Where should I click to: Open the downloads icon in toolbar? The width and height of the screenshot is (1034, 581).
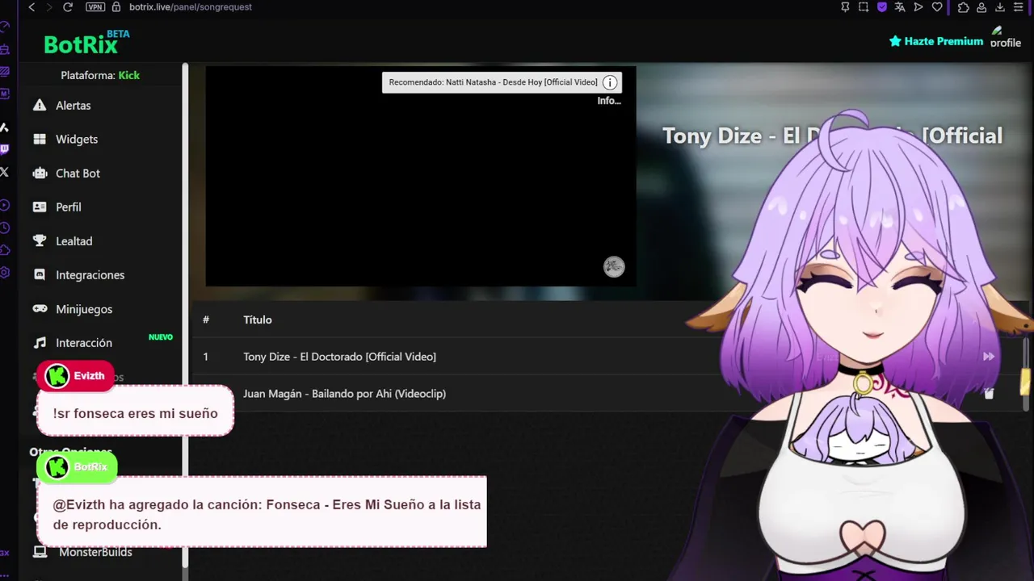tap(1001, 7)
